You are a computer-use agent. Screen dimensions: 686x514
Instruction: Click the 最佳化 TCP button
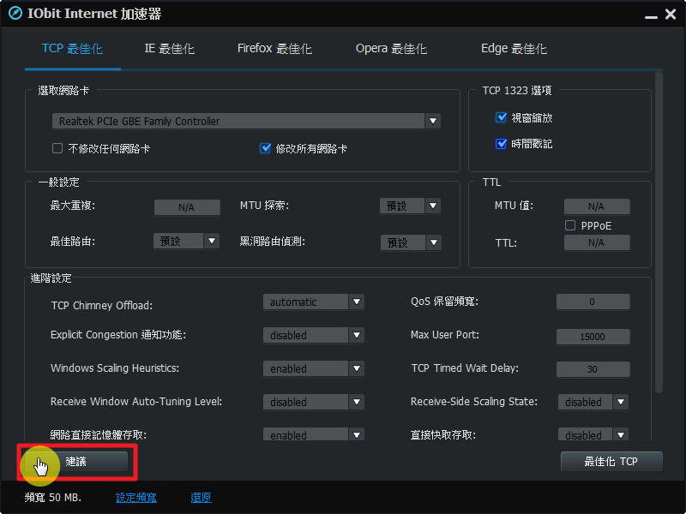(611, 461)
